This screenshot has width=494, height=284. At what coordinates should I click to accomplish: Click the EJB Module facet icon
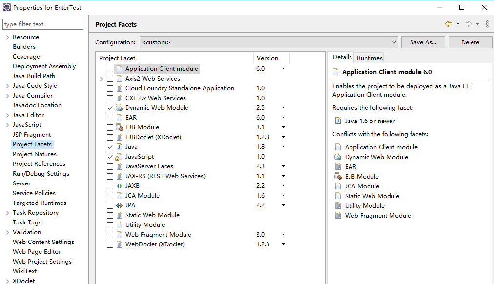119,127
